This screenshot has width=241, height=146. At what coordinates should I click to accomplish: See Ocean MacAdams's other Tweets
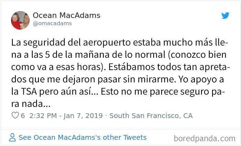click(82, 137)
